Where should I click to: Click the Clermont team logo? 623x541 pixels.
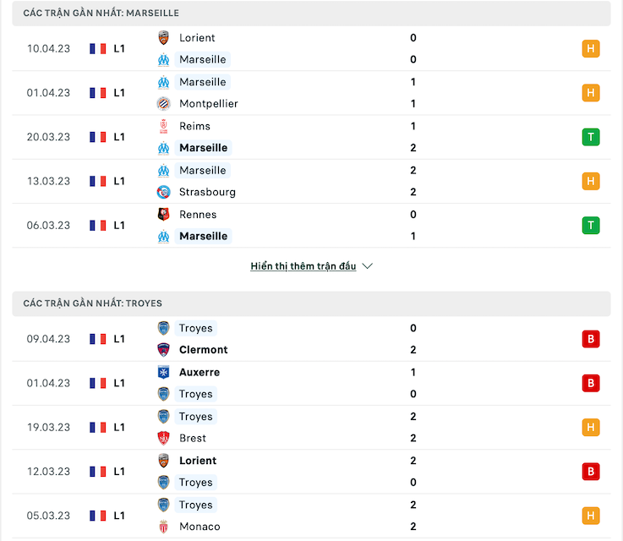click(163, 350)
